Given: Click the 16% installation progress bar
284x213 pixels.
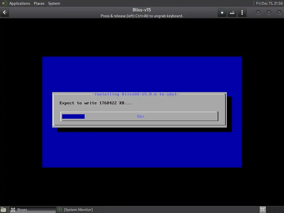Looking at the screenshot, I should click(139, 116).
